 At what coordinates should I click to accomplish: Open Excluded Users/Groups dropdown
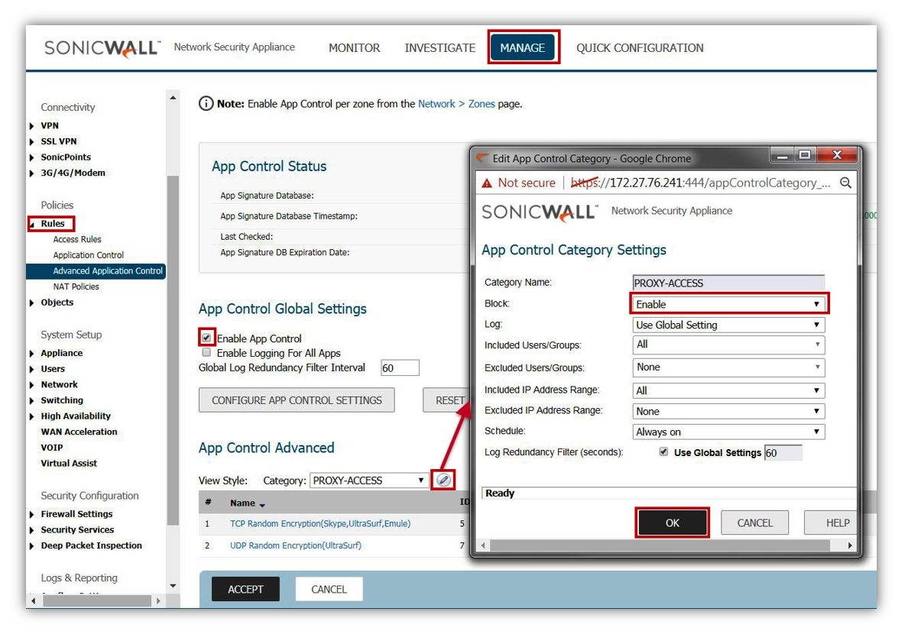[729, 367]
